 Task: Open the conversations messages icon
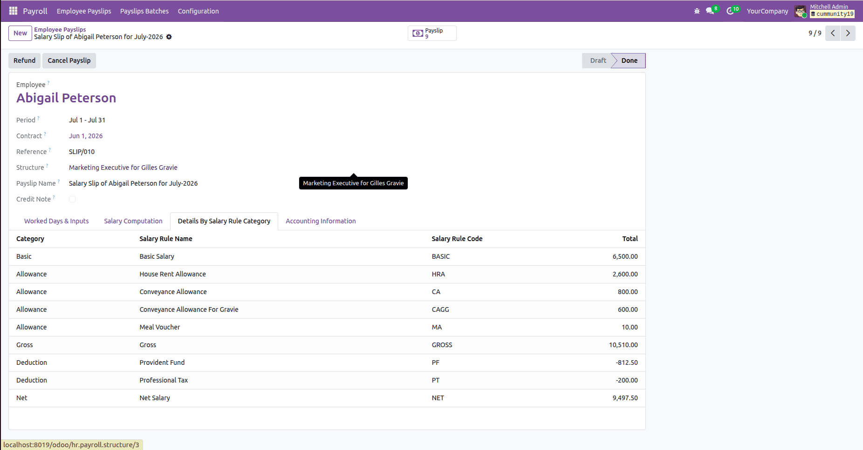pyautogui.click(x=710, y=11)
